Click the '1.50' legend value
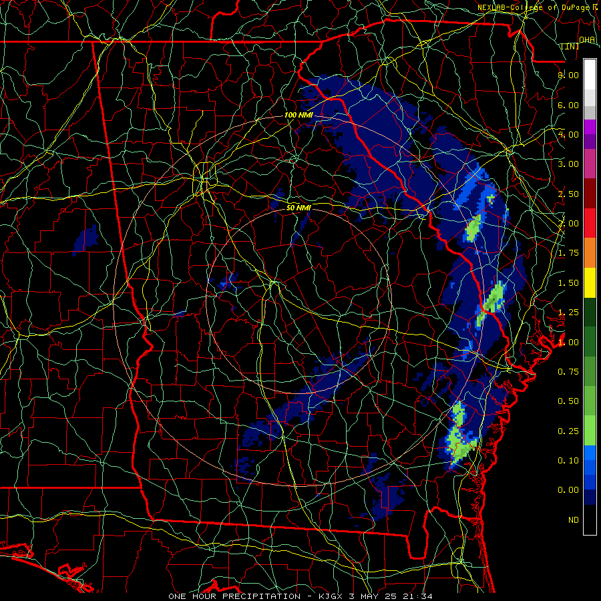The image size is (601, 601). 568,283
